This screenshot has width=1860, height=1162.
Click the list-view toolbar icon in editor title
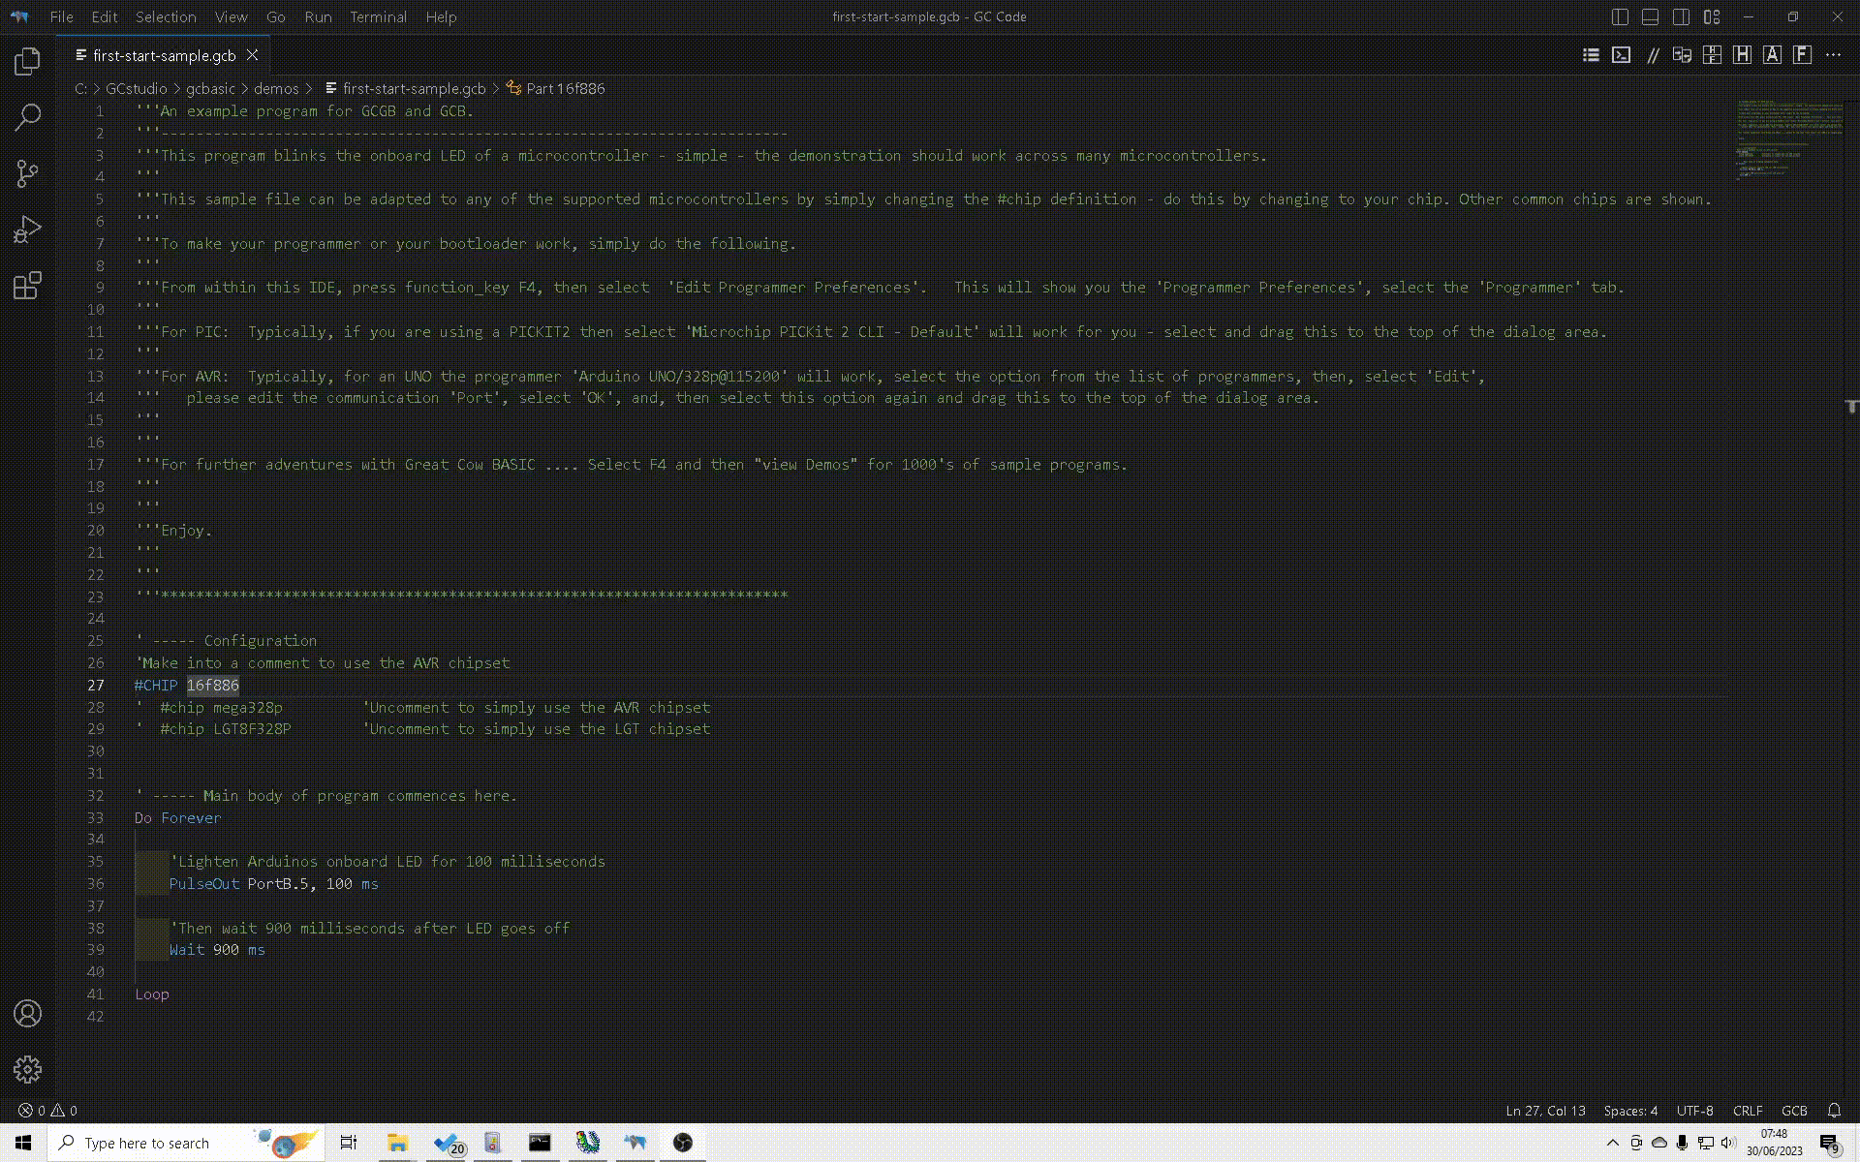click(1591, 55)
